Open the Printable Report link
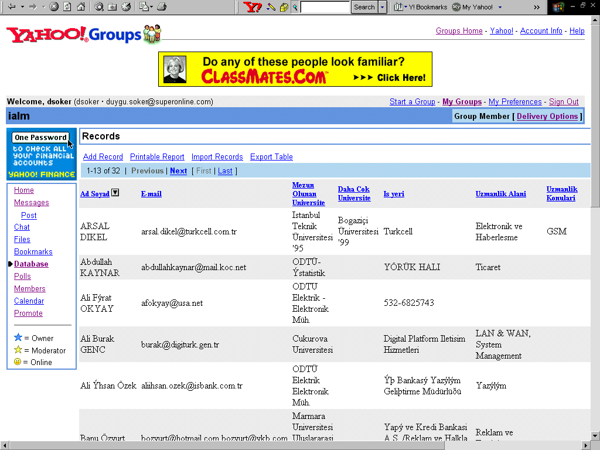 click(x=157, y=156)
